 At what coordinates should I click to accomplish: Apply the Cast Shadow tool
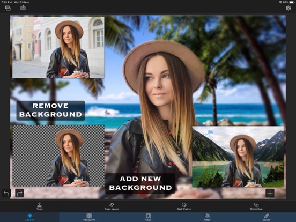tap(184, 206)
